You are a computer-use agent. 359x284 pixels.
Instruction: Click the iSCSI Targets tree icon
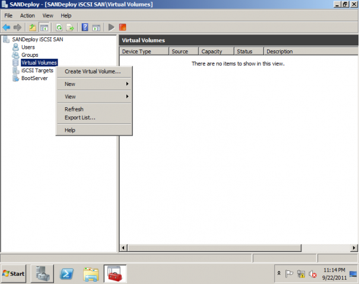tap(15, 71)
